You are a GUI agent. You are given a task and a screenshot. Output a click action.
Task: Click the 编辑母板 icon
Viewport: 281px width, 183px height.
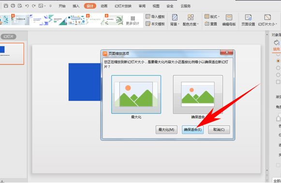pyautogui.click(x=229, y=17)
